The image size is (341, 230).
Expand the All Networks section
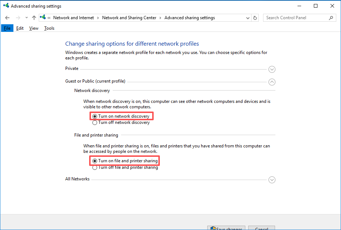click(x=272, y=180)
